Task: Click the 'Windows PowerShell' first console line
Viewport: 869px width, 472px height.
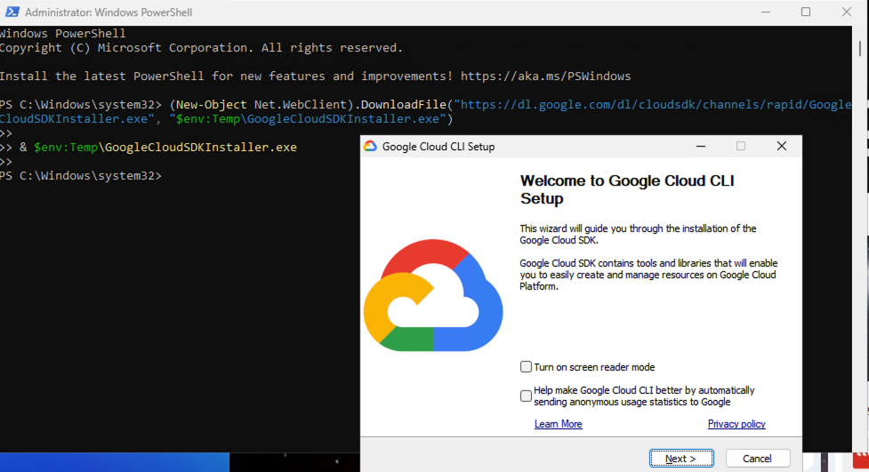Action: click(62, 33)
